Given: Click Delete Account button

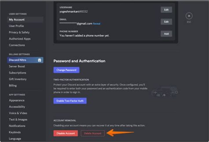Looking at the screenshot, I should coord(93,133).
